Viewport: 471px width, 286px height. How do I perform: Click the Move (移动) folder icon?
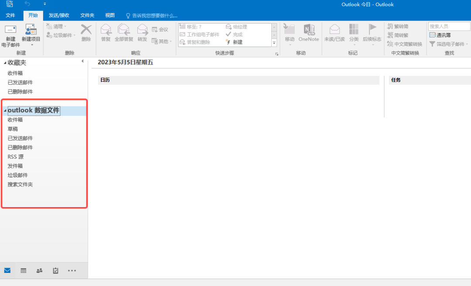tap(289, 29)
